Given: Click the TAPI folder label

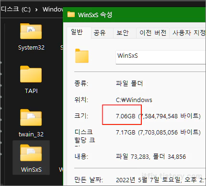Looking at the screenshot, I should pyautogui.click(x=31, y=91).
